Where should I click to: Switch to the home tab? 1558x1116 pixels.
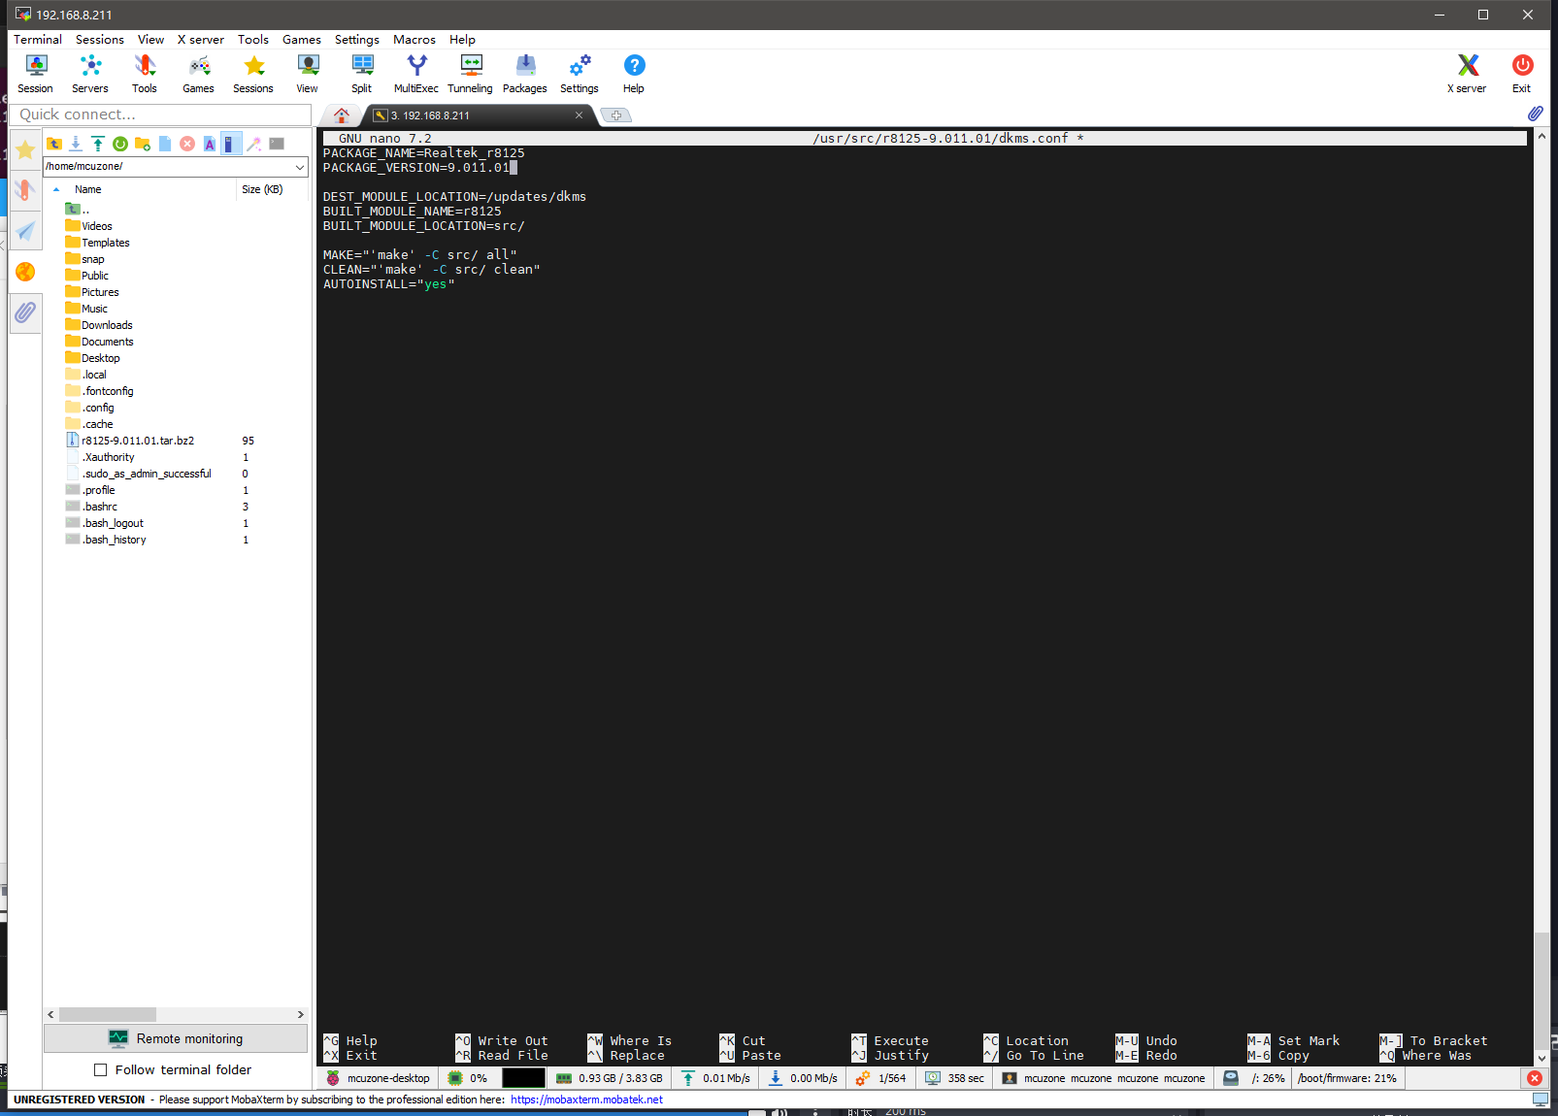[x=342, y=115]
